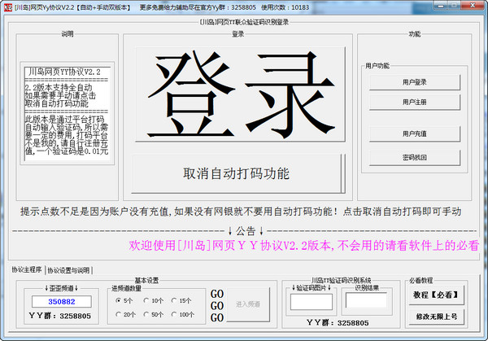Open 用户登录 in the user functions panel
Viewport: 488px width, 341px height.
[414, 82]
